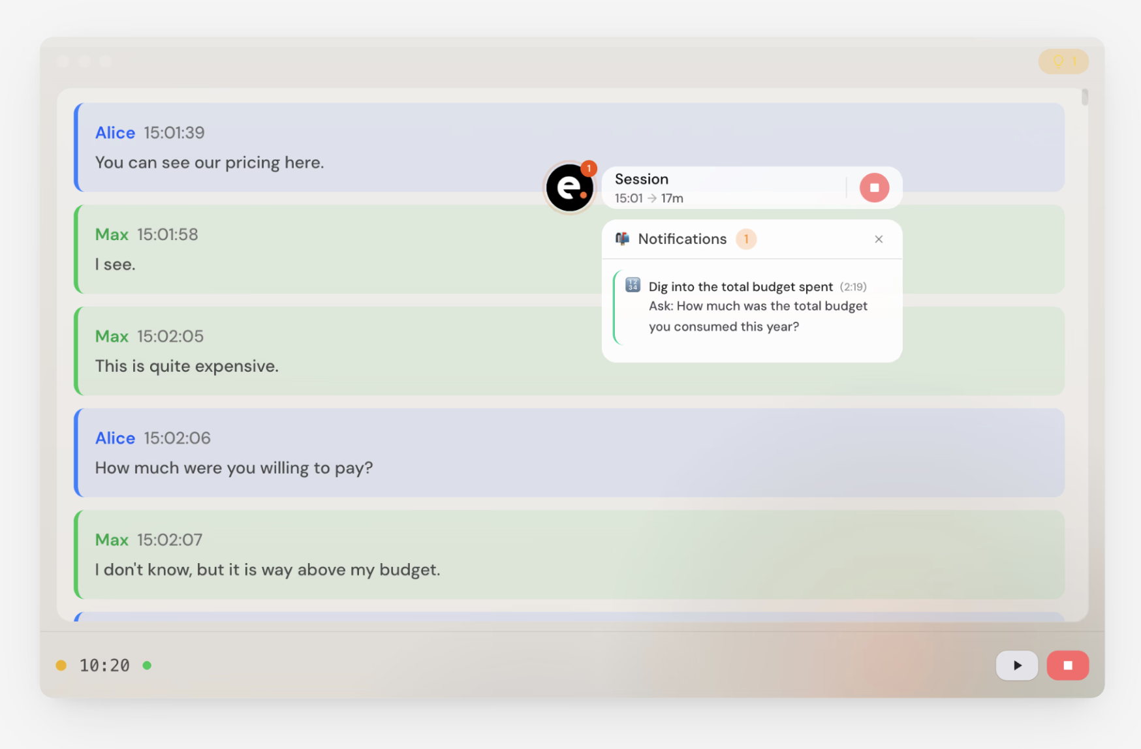Click the 10:20 recording timer
This screenshot has height=749, width=1141.
point(104,665)
